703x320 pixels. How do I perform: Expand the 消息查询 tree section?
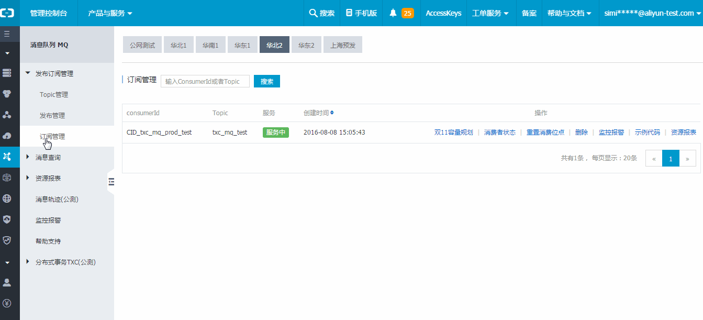coord(28,157)
